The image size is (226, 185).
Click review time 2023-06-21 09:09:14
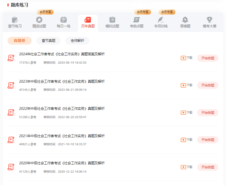click(65, 90)
